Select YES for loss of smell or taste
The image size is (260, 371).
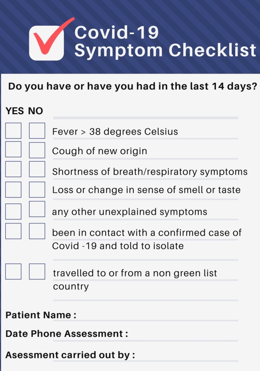[x=13, y=189]
